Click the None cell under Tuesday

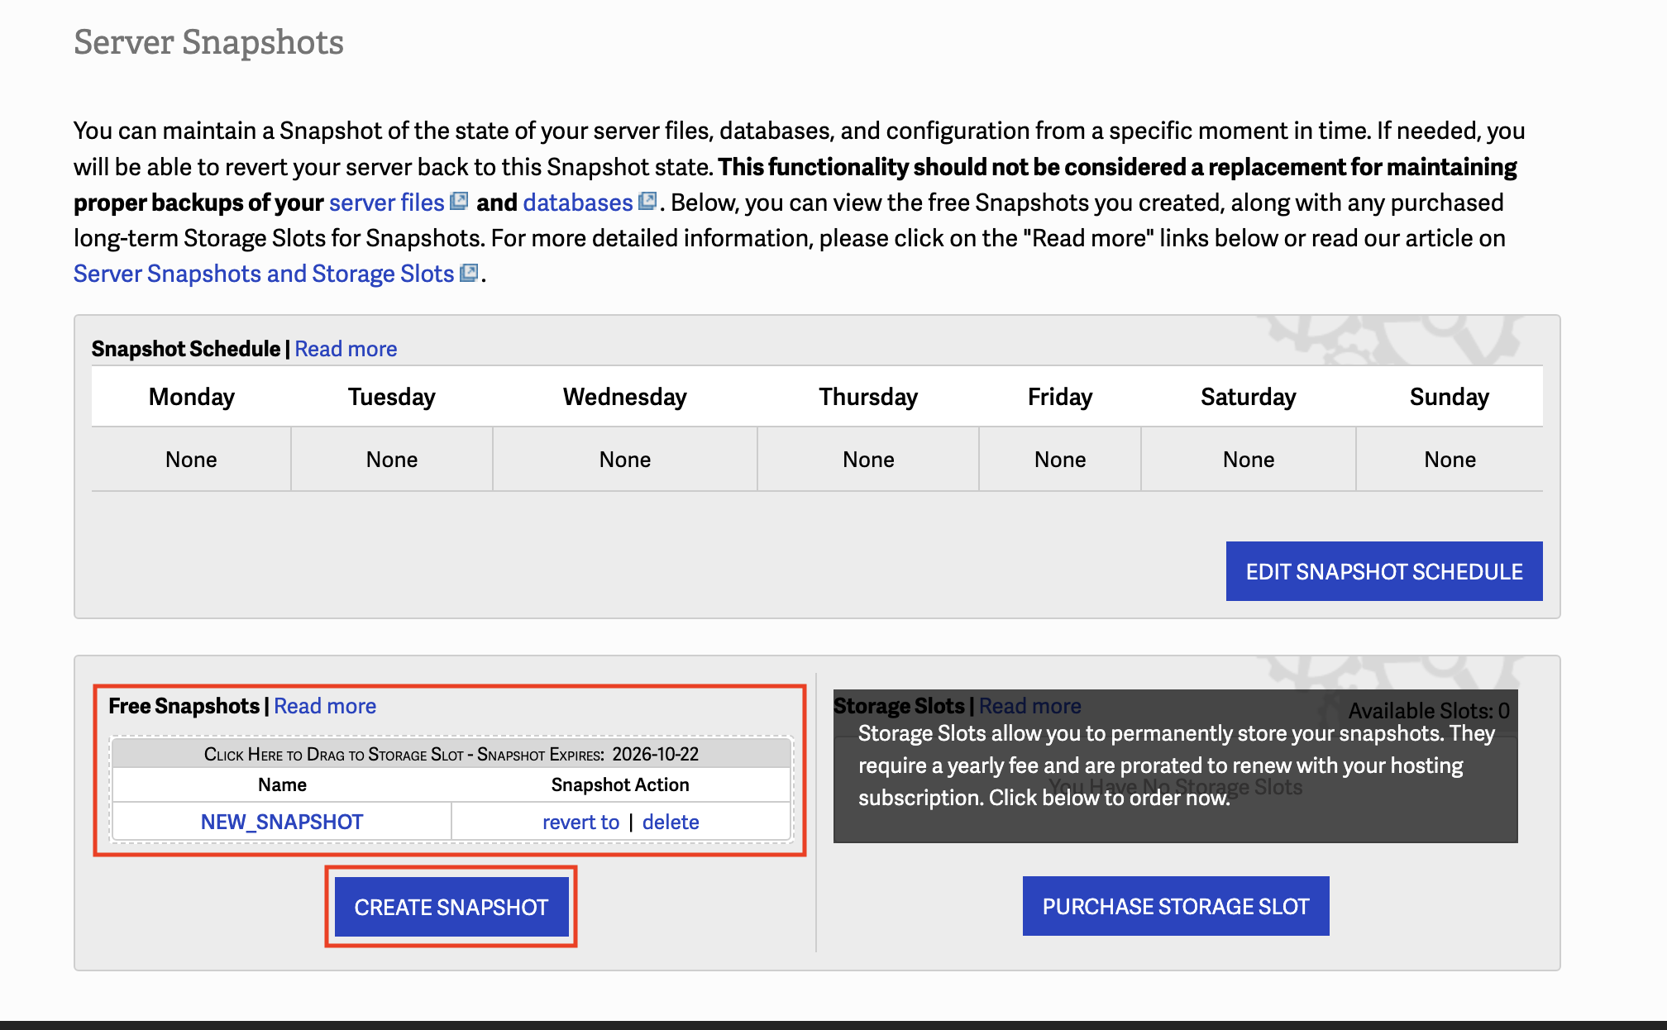click(392, 460)
